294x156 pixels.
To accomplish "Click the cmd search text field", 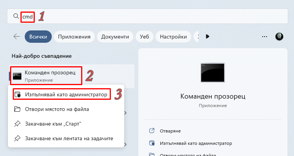I will coord(147,16).
